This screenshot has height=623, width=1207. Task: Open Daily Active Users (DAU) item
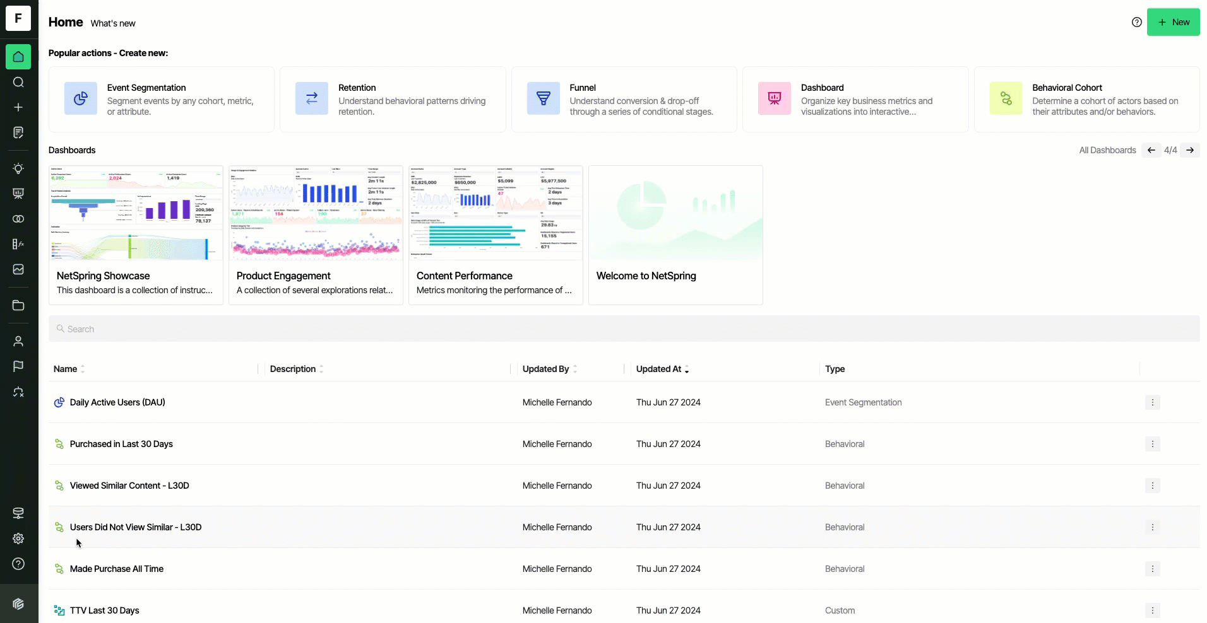pos(117,402)
